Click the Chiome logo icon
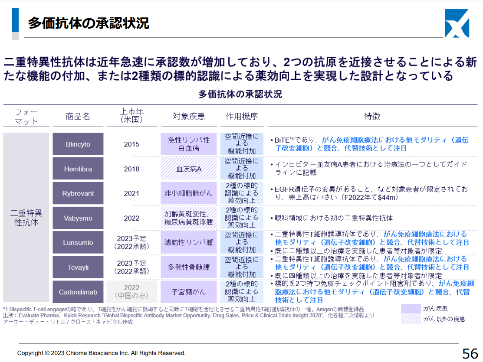 tap(457, 23)
